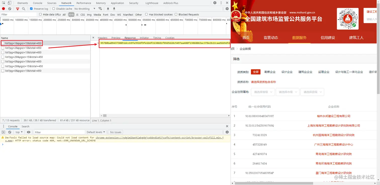The width and height of the screenshot is (380, 185).
Task: Create a live expression with eye icon
Action: coord(29,132)
